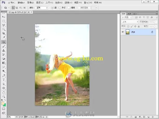
Task: Open the Fill slider arrow
Action: tap(156, 26)
